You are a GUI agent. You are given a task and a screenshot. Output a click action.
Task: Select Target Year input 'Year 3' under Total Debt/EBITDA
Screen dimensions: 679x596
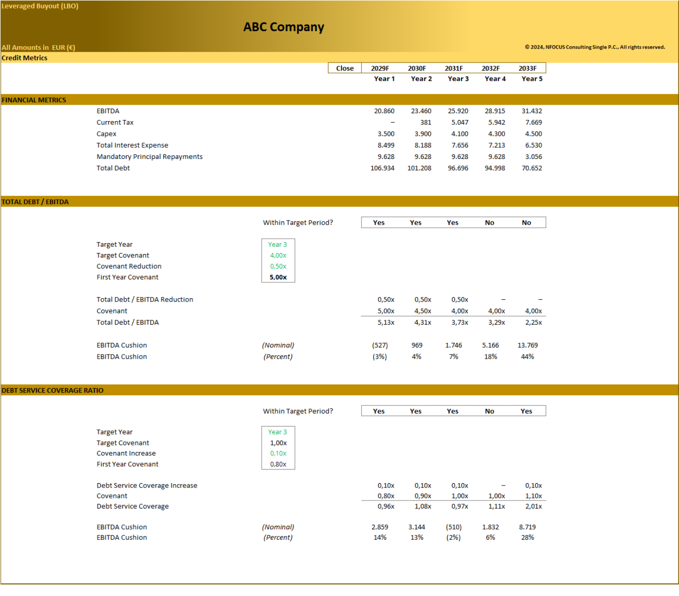point(277,244)
